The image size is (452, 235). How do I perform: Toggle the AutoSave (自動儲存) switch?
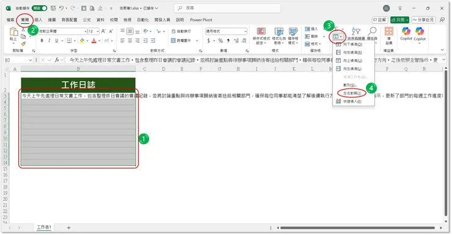click(40, 8)
